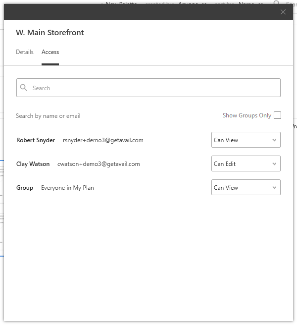Click the bold Group label

point(25,188)
